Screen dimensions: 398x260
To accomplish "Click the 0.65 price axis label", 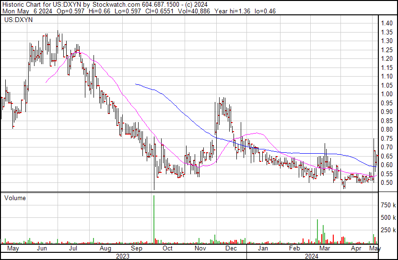I will [387, 157].
